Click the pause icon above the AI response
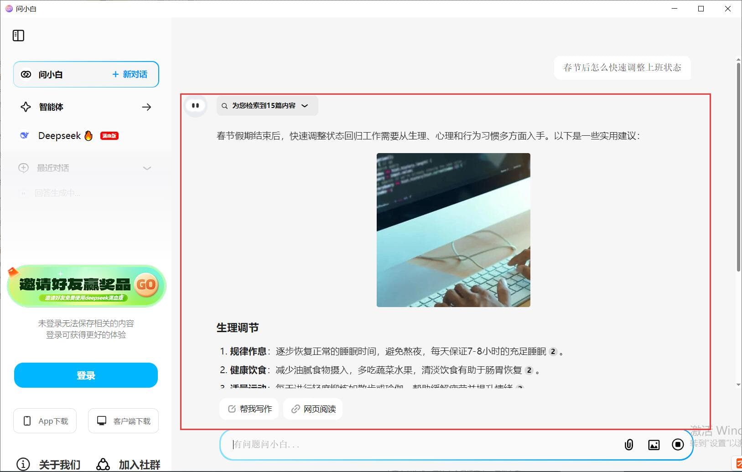 (x=195, y=105)
